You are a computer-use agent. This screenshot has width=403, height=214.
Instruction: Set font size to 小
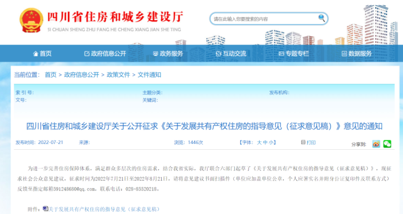pyautogui.click(x=271, y=142)
